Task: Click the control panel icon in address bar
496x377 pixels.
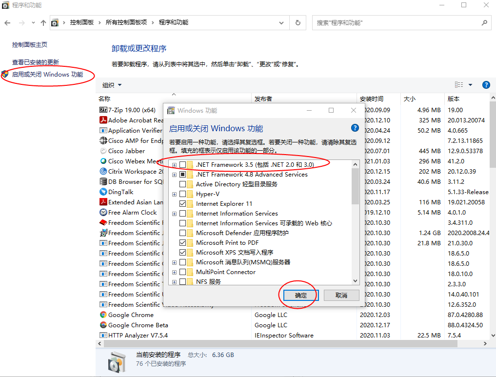Action: coord(55,23)
